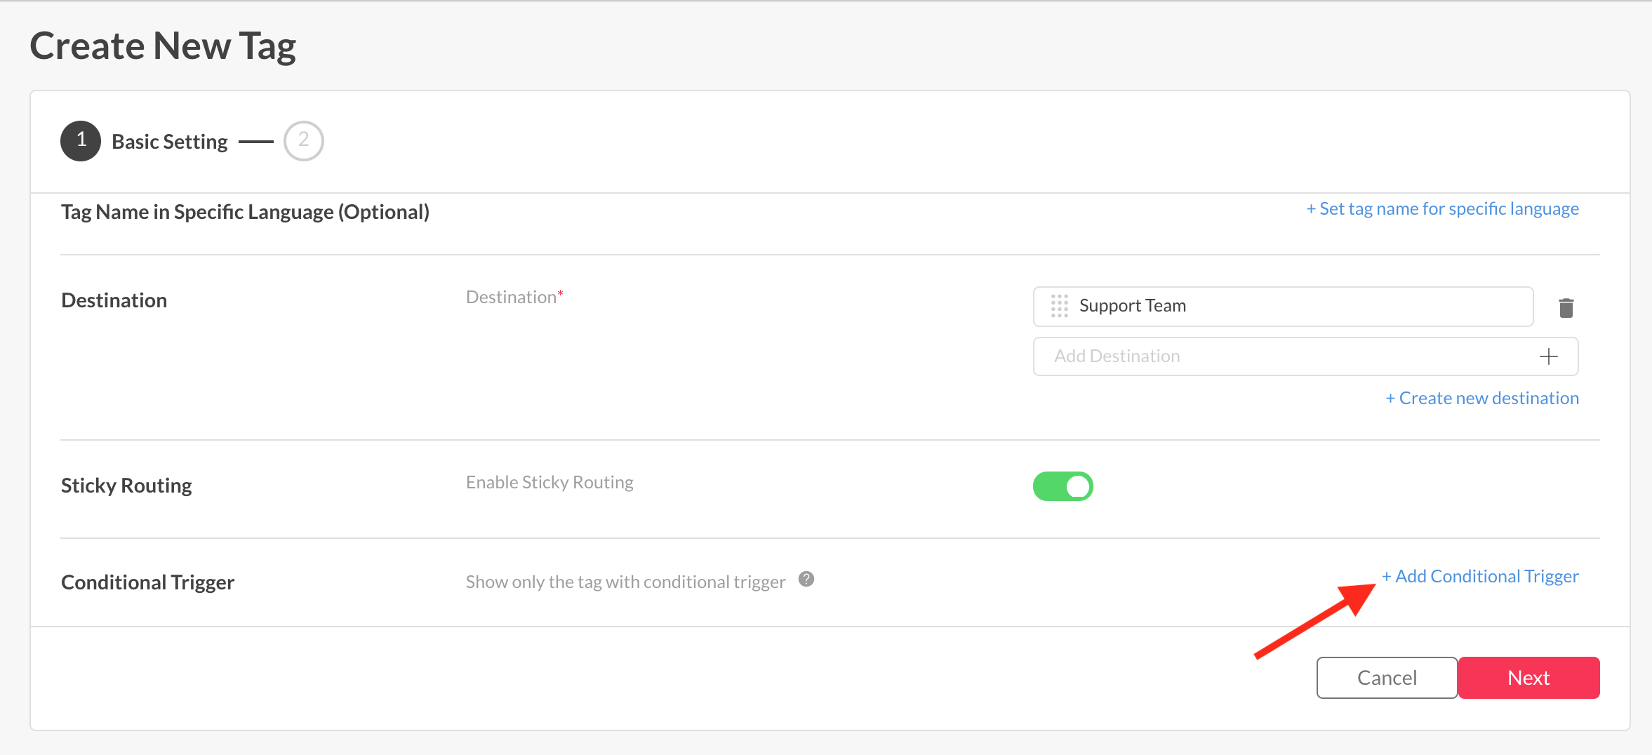Grab the drag handle beside Support Team
Image resolution: width=1652 pixels, height=755 pixels.
click(x=1059, y=306)
